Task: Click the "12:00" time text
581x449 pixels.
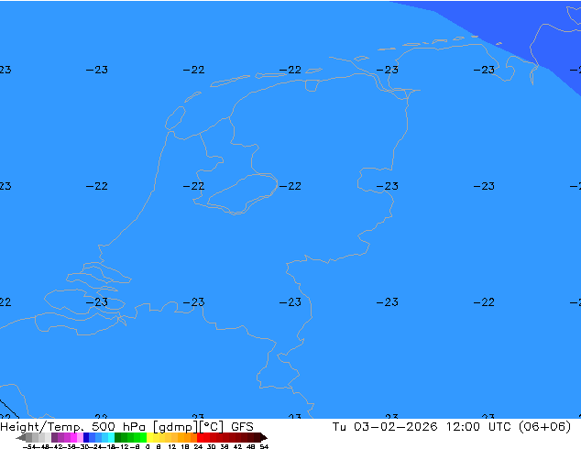Action: pos(463,427)
